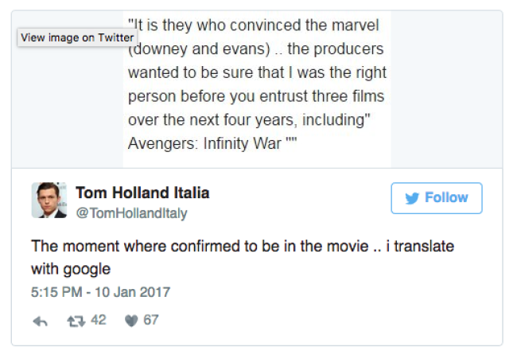The width and height of the screenshot is (517, 359).
Task: Click the Avengers: Infinity War line in image
Action: tap(212, 143)
